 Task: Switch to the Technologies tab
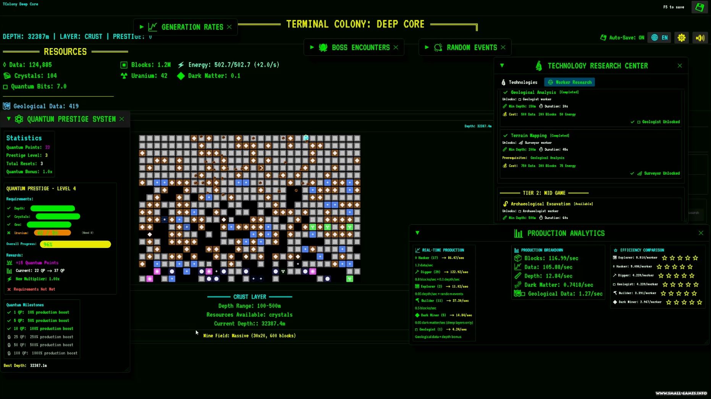pos(519,82)
